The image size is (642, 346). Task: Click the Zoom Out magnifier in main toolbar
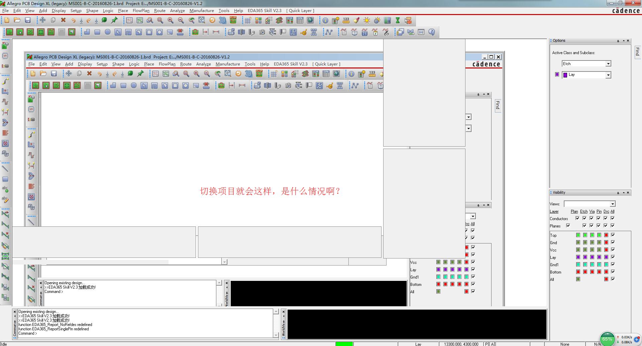click(x=181, y=20)
